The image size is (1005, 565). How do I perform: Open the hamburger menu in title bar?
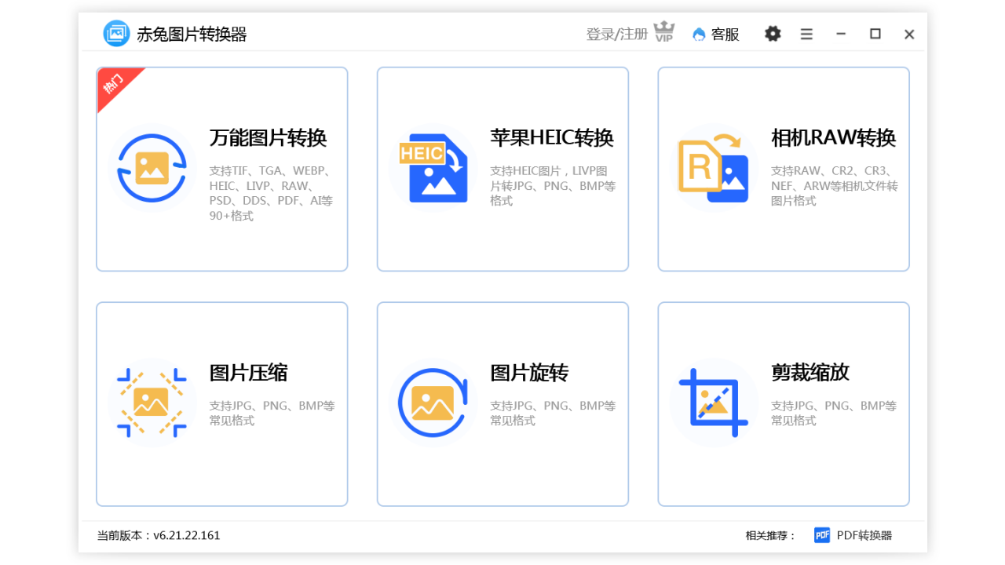point(806,34)
